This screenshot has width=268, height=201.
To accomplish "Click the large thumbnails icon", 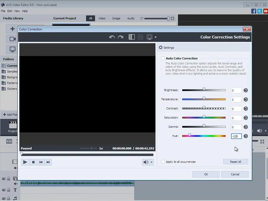I will 172,19.
